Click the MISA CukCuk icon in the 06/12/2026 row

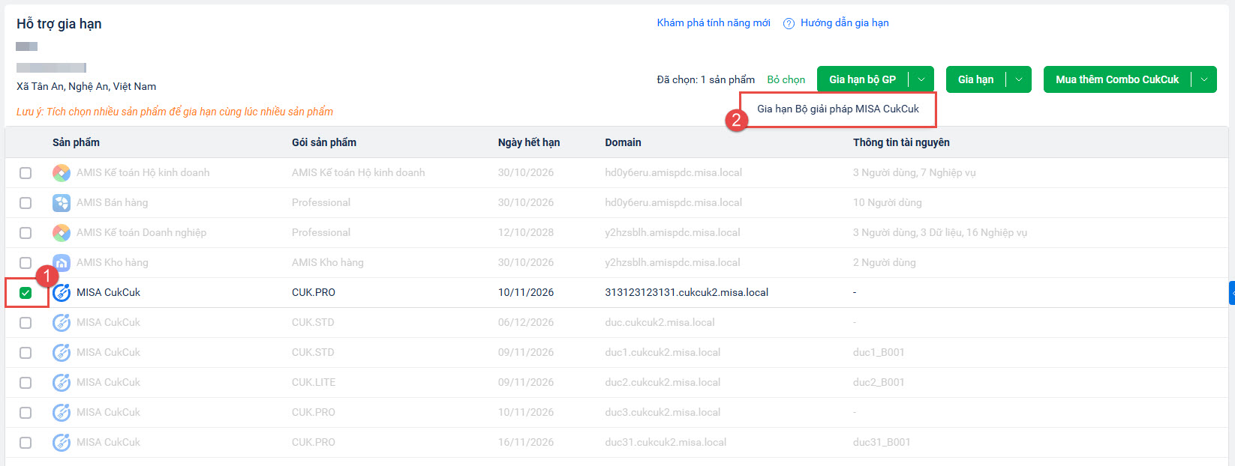pos(62,323)
